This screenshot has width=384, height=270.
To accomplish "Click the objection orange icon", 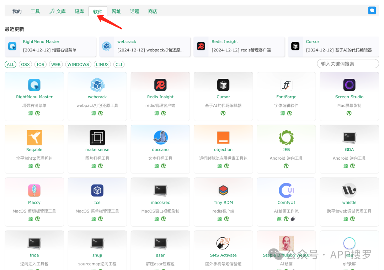I will pos(223,138).
